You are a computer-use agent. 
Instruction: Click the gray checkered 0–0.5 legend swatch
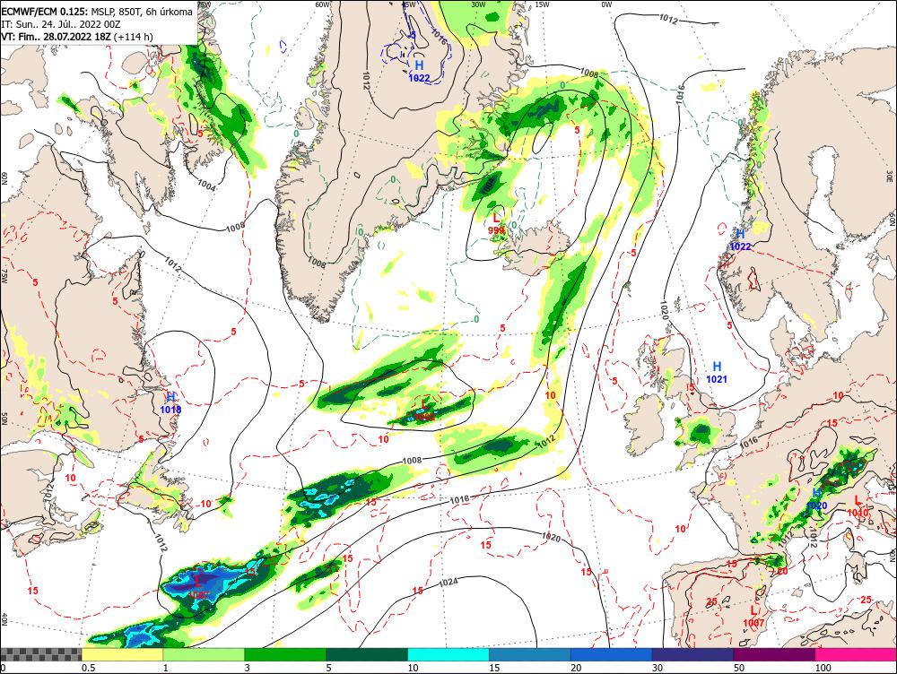point(40,654)
